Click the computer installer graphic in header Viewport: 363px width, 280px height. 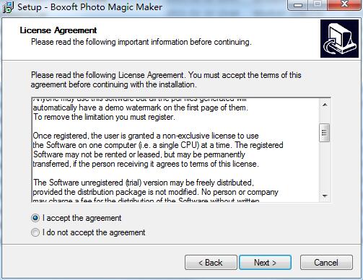coord(339,39)
